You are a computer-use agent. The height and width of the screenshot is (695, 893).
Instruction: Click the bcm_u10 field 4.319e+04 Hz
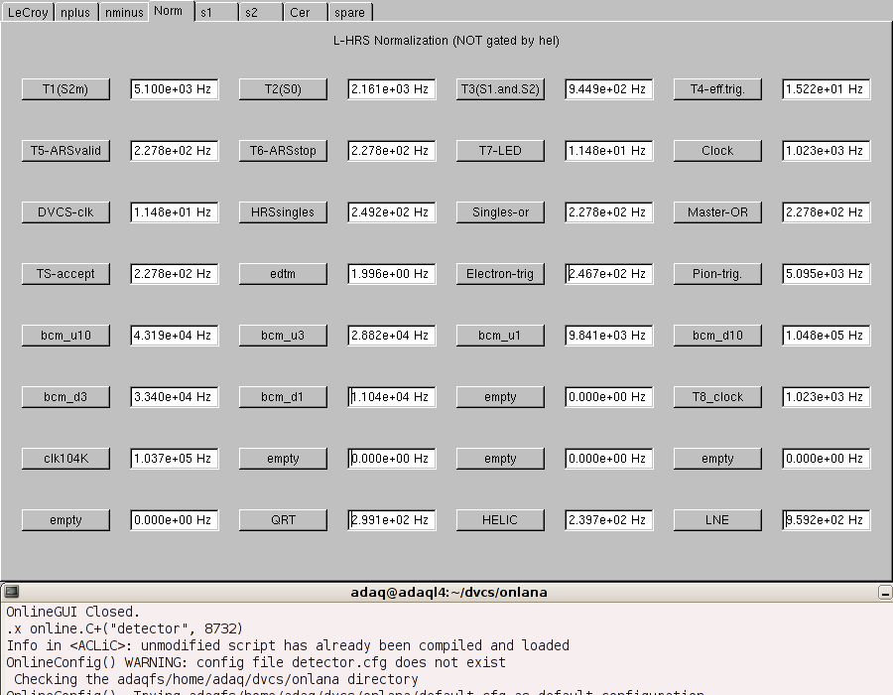pyautogui.click(x=175, y=336)
